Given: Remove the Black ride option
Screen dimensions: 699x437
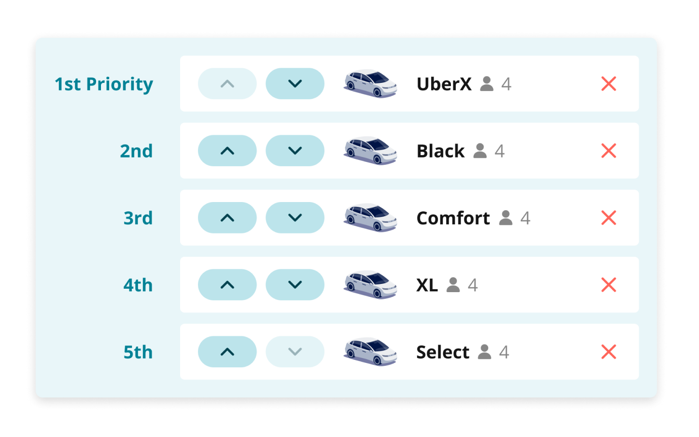Looking at the screenshot, I should coord(608,151).
